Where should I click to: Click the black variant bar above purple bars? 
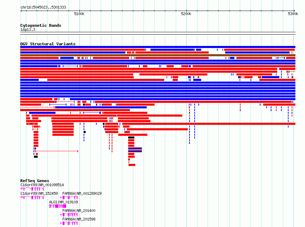[x=131, y=138]
